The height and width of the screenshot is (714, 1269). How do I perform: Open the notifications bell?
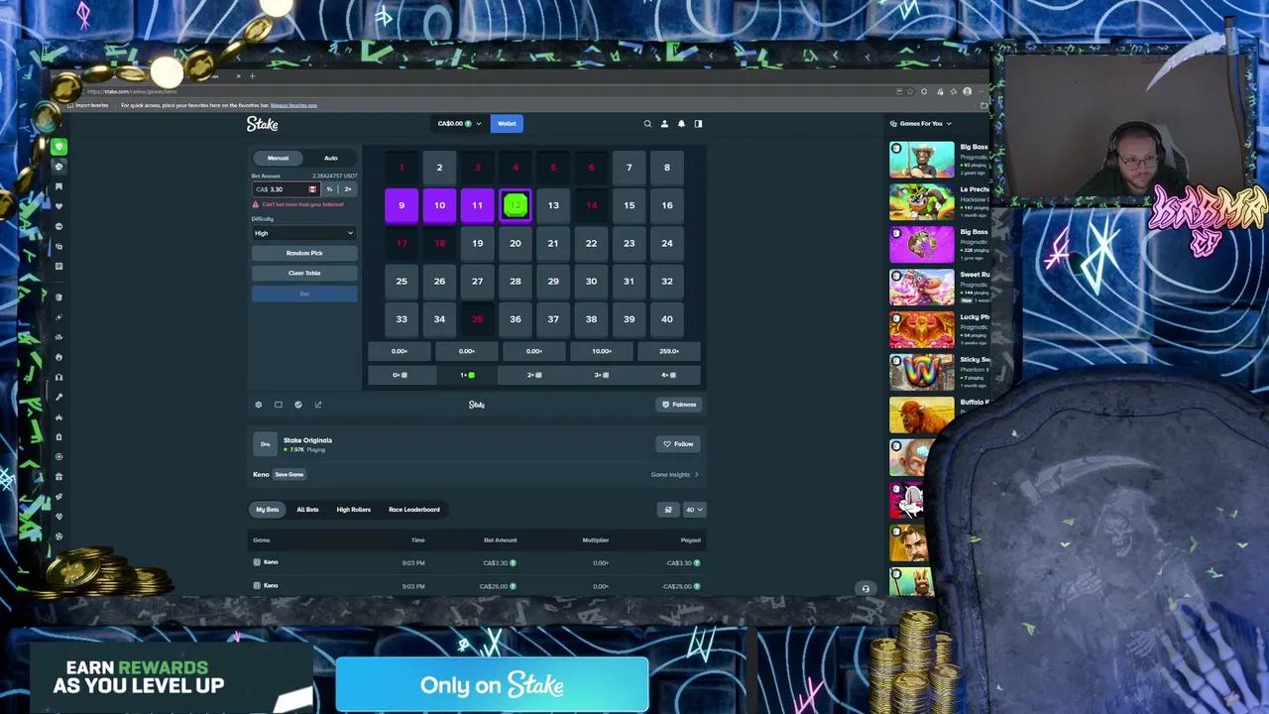tap(681, 124)
